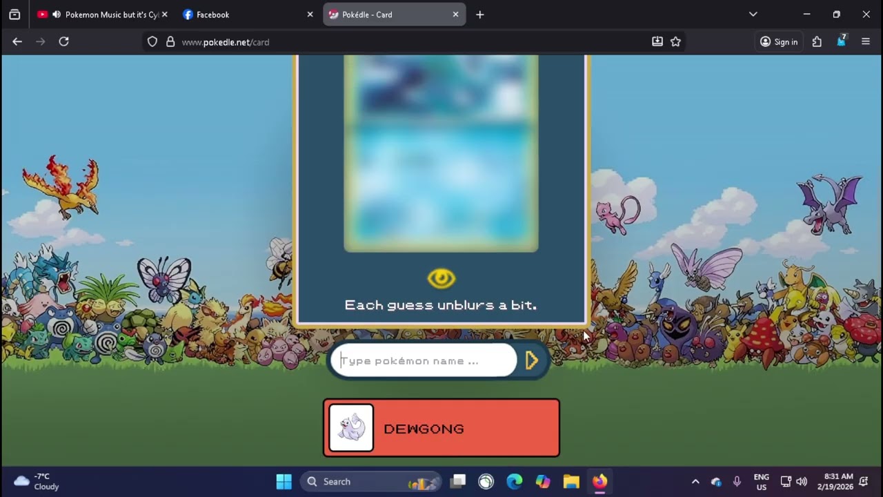Switch to the Pokemon Music YouTube tab
Viewport: 883px width, 497px height.
click(103, 14)
